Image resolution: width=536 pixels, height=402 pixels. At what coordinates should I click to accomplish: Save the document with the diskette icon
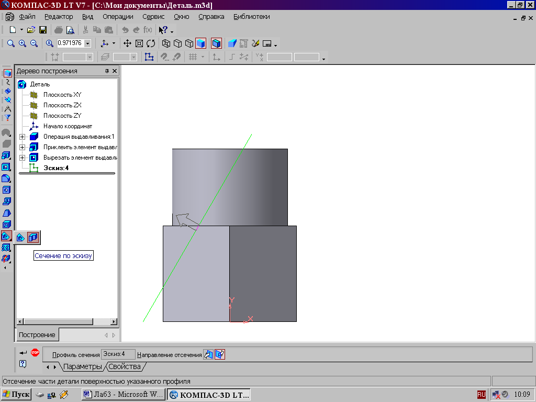[x=43, y=30]
